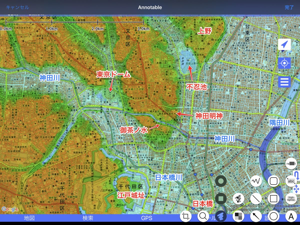The width and height of the screenshot is (300, 225).
Task: Select the magnifier loupe tool
Action: (203, 216)
